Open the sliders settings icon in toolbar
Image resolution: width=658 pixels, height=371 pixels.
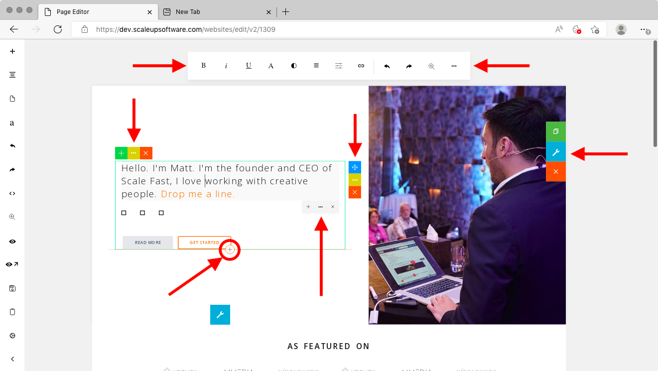click(339, 66)
